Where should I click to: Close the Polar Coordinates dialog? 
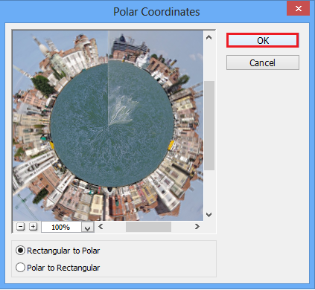(x=299, y=9)
